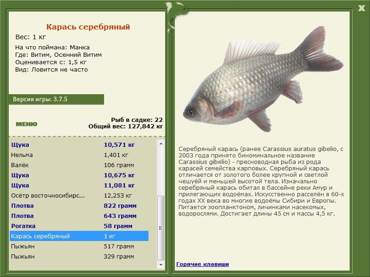Viewport: 370px width, 277px height.
Task: Click the Рыб в садке: 22 text
Action: [137, 120]
